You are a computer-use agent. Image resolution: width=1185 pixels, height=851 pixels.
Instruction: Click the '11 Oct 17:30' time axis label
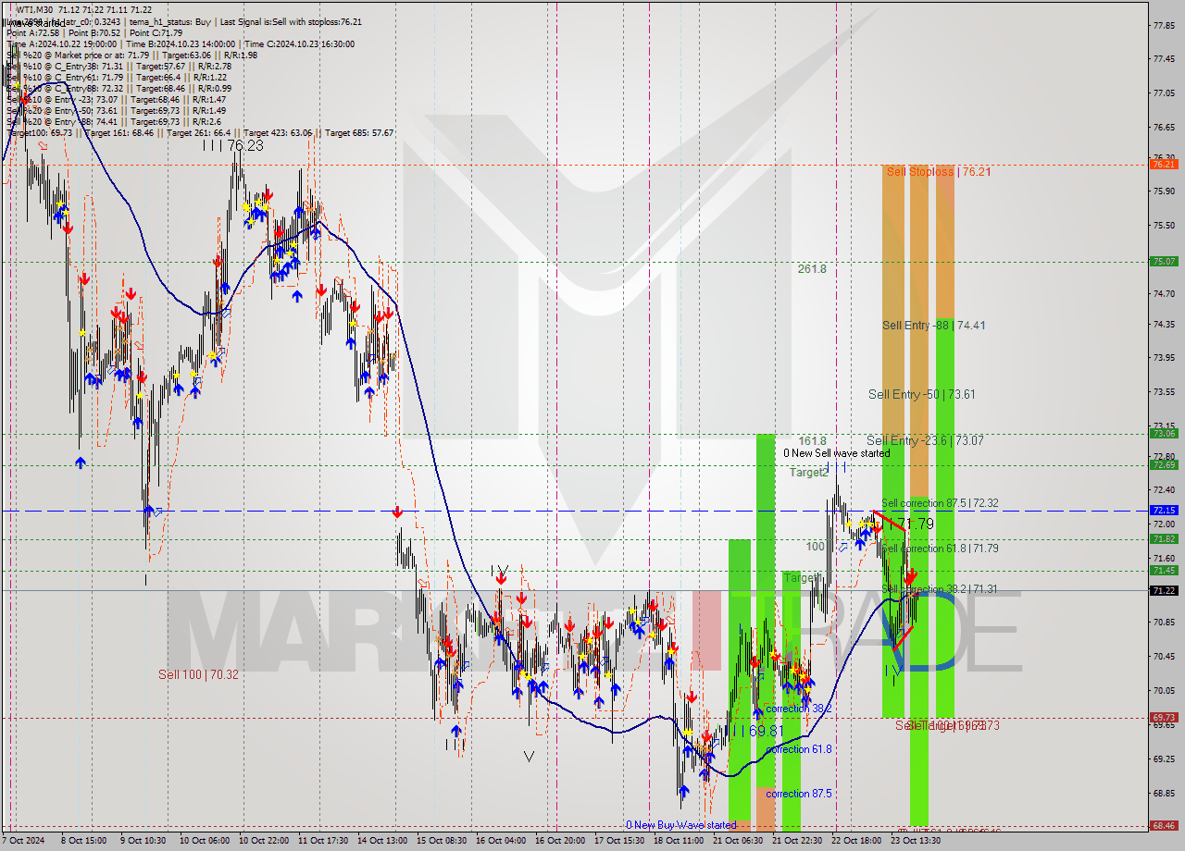(x=323, y=840)
